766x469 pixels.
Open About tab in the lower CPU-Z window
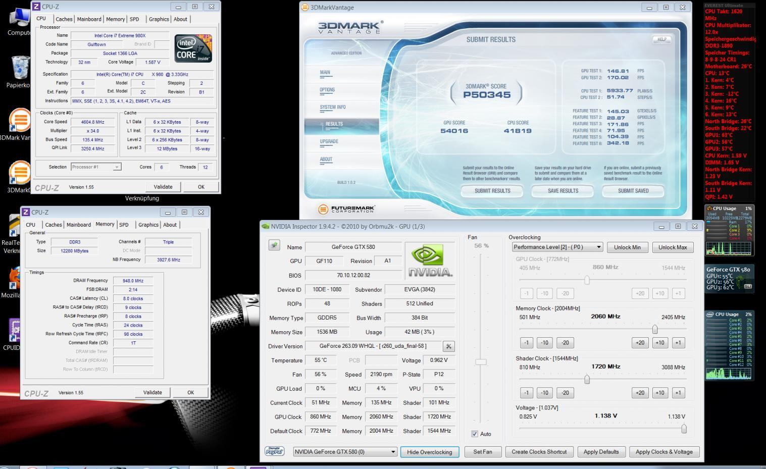pos(170,225)
